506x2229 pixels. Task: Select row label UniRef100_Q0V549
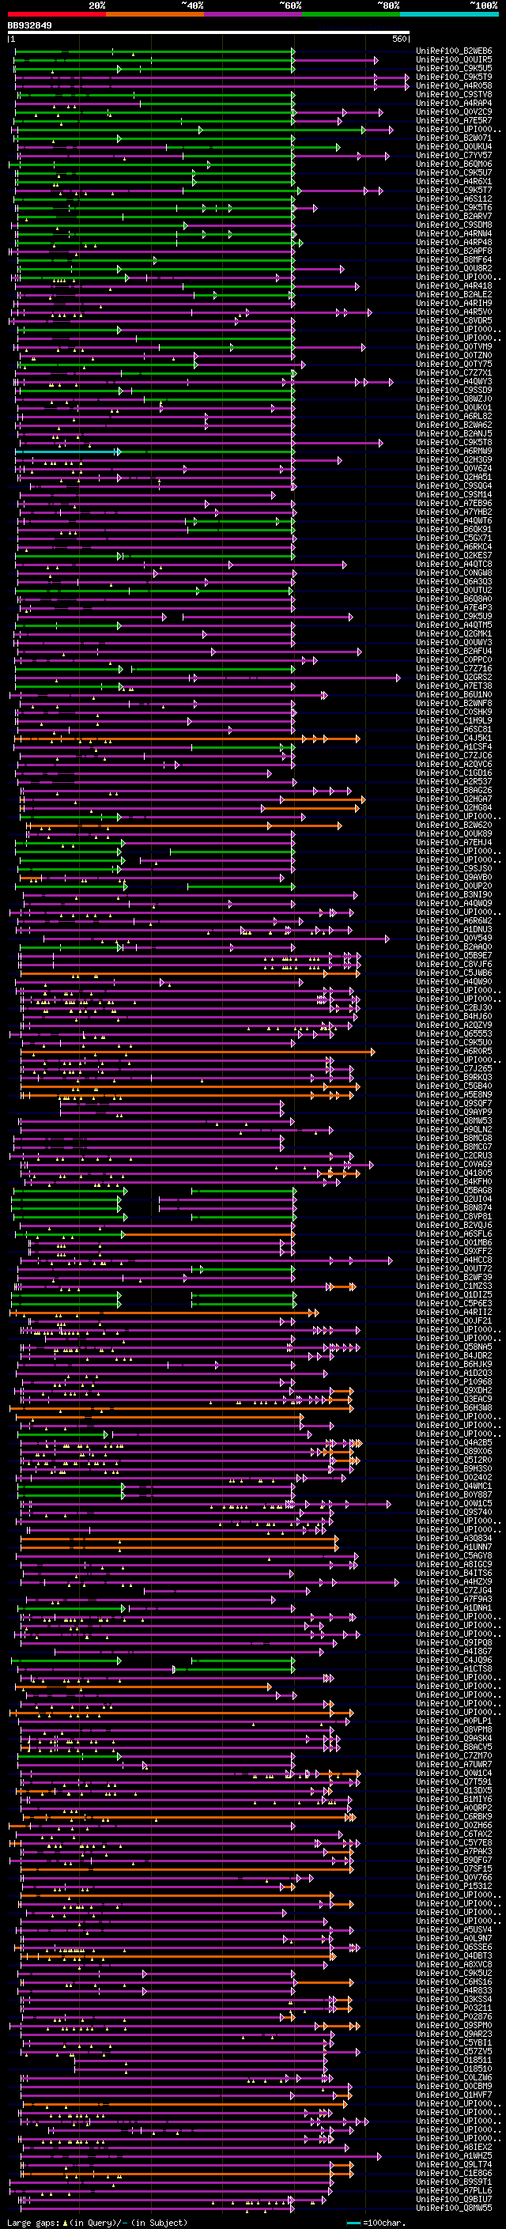pyautogui.click(x=454, y=938)
